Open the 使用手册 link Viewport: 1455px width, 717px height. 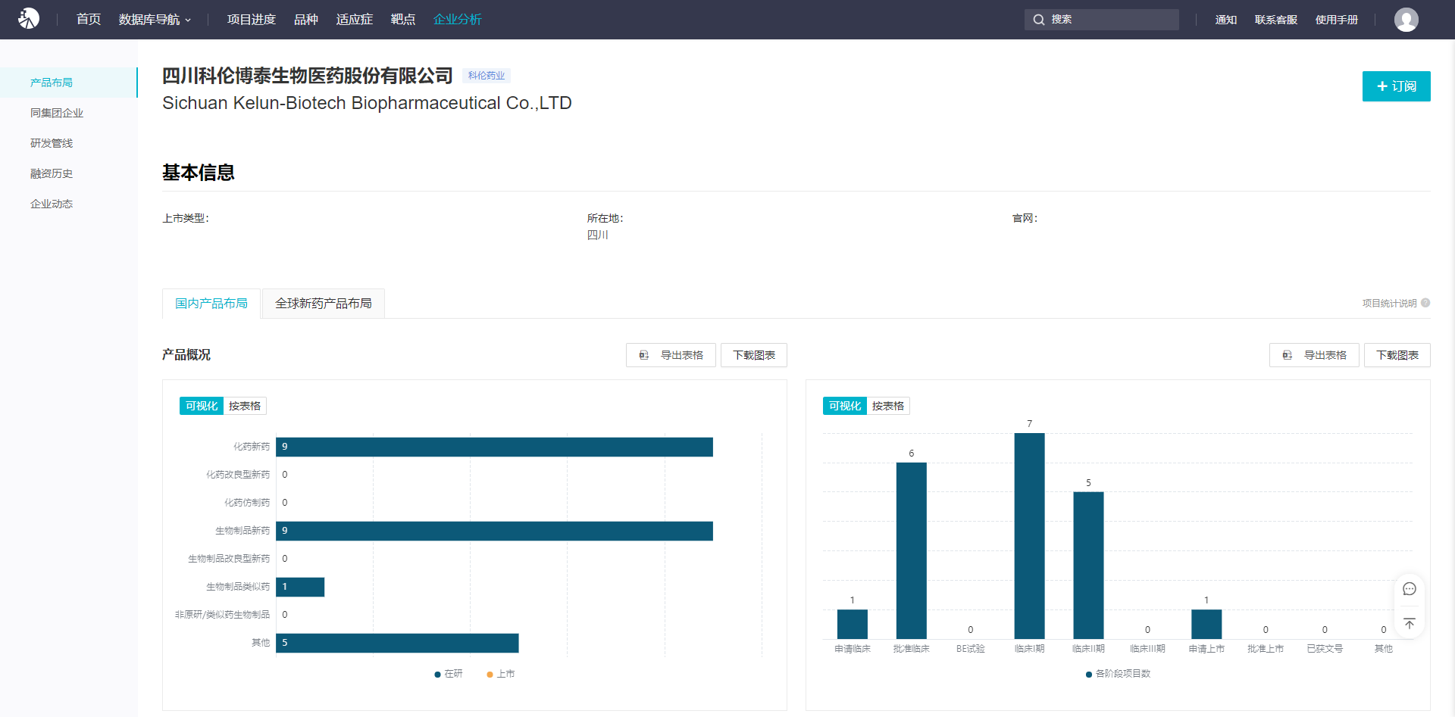pos(1337,20)
